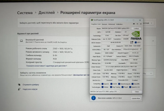Open the refresh rate learn more link
The width and height of the screenshot is (164, 111).
[81, 75]
